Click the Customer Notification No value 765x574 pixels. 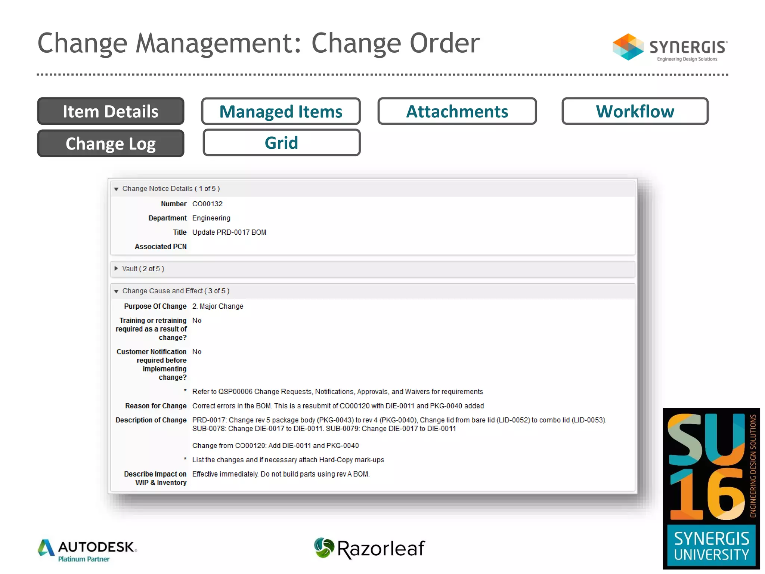tap(197, 352)
